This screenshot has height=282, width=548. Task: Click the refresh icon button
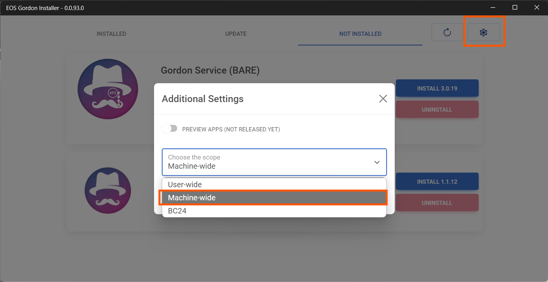[447, 32]
